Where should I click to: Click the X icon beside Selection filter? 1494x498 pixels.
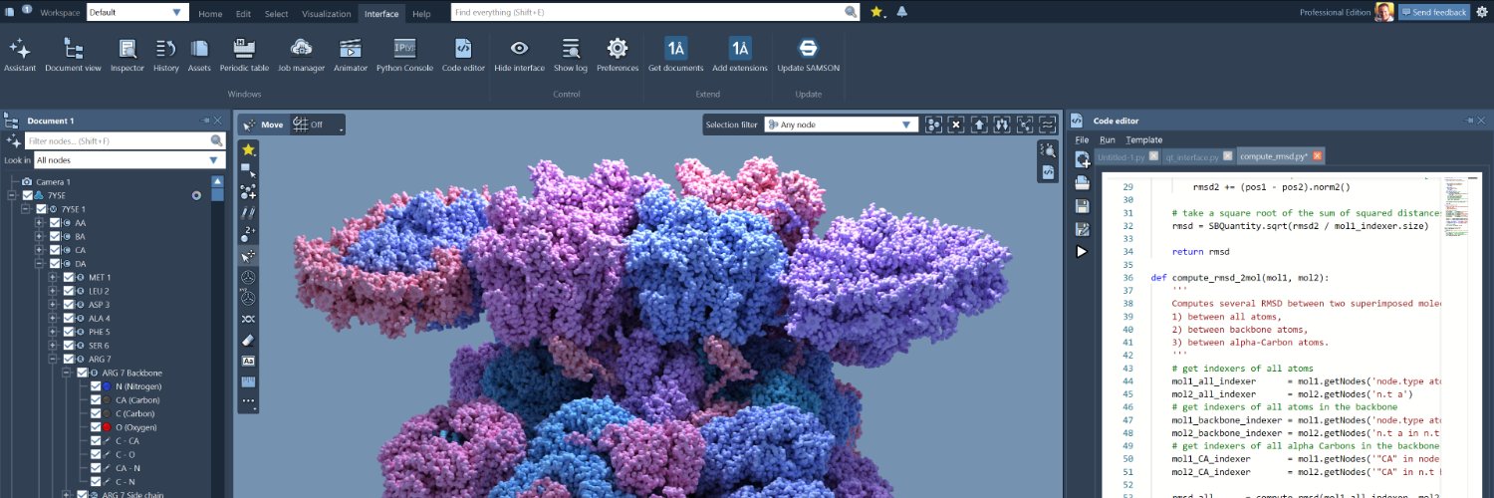(955, 124)
